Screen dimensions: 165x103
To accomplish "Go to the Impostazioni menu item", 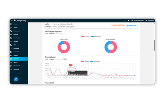I will (x=19, y=66).
